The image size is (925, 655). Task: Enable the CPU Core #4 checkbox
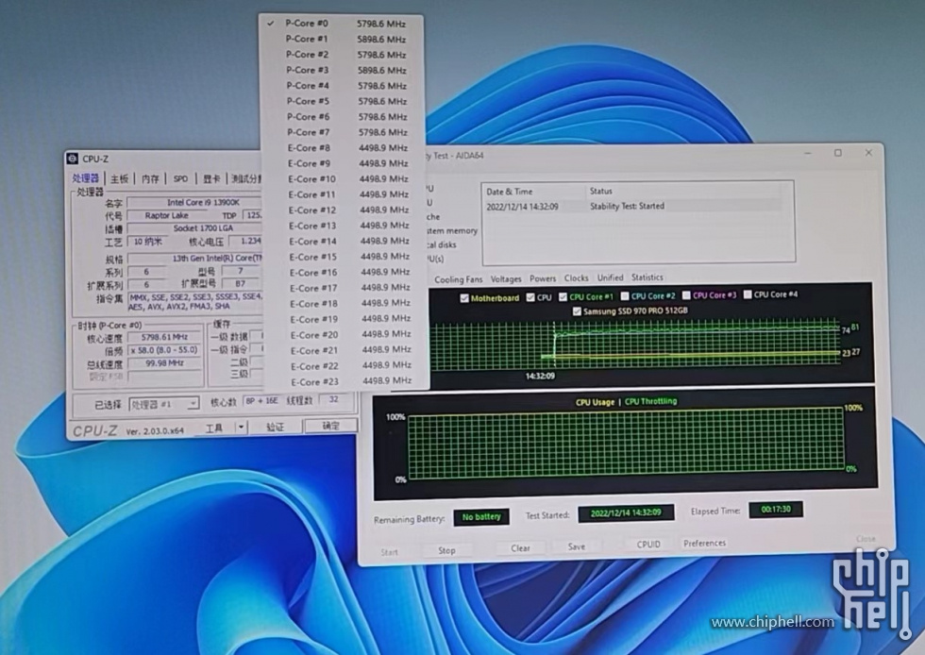748,294
